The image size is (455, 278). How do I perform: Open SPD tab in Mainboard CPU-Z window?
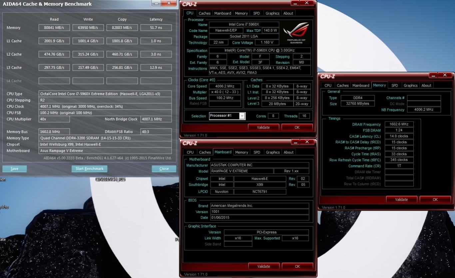[257, 152]
